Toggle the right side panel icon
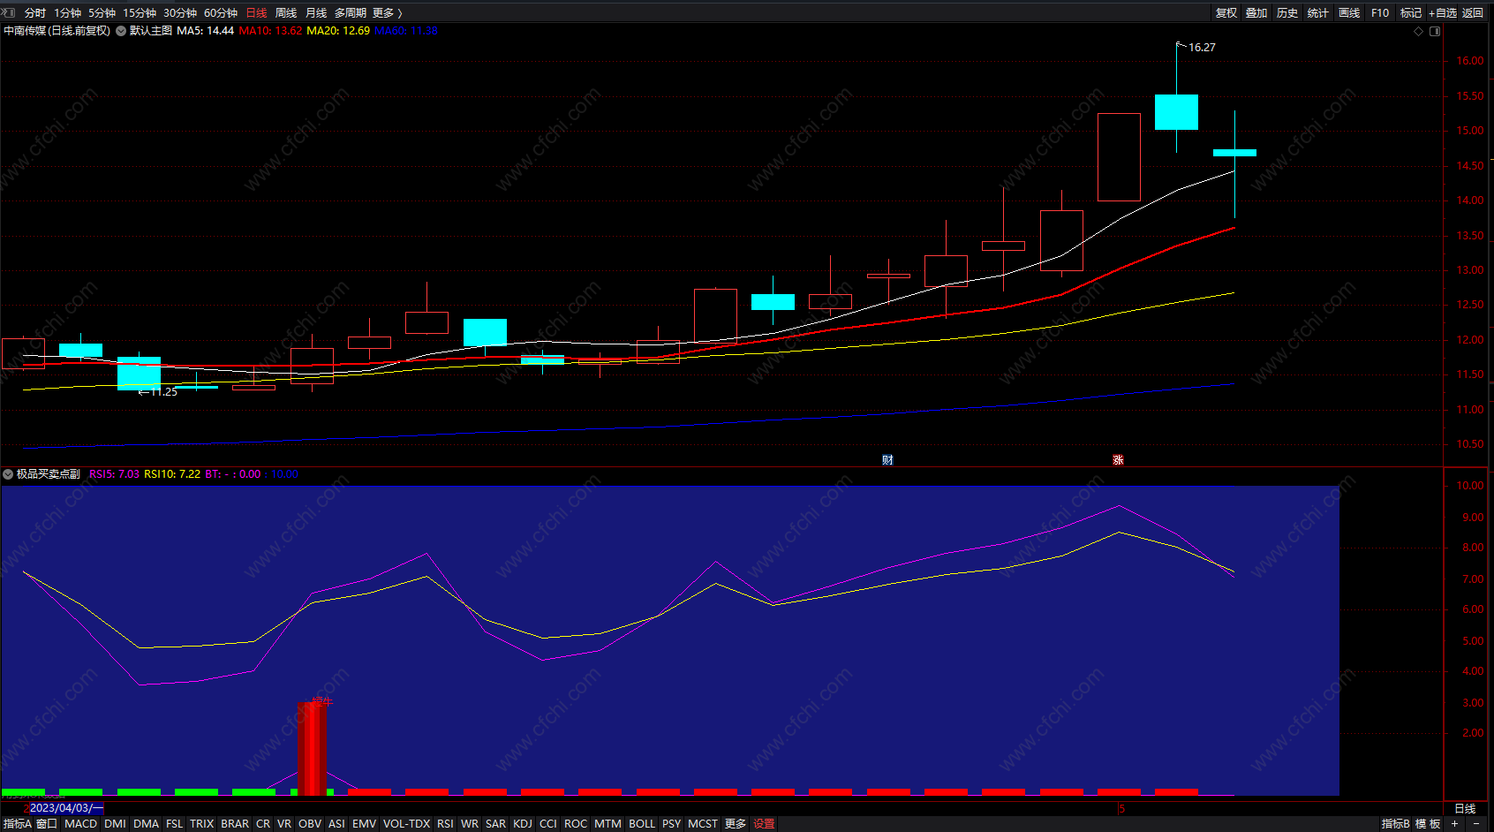The height and width of the screenshot is (832, 1494). tap(1435, 31)
